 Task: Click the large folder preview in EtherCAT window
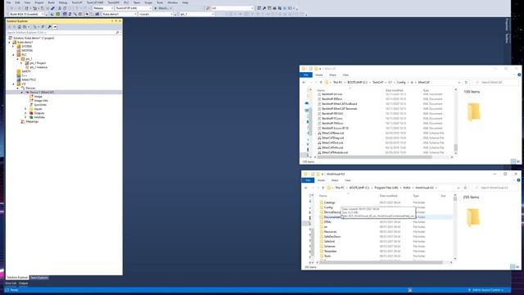[x=473, y=111]
